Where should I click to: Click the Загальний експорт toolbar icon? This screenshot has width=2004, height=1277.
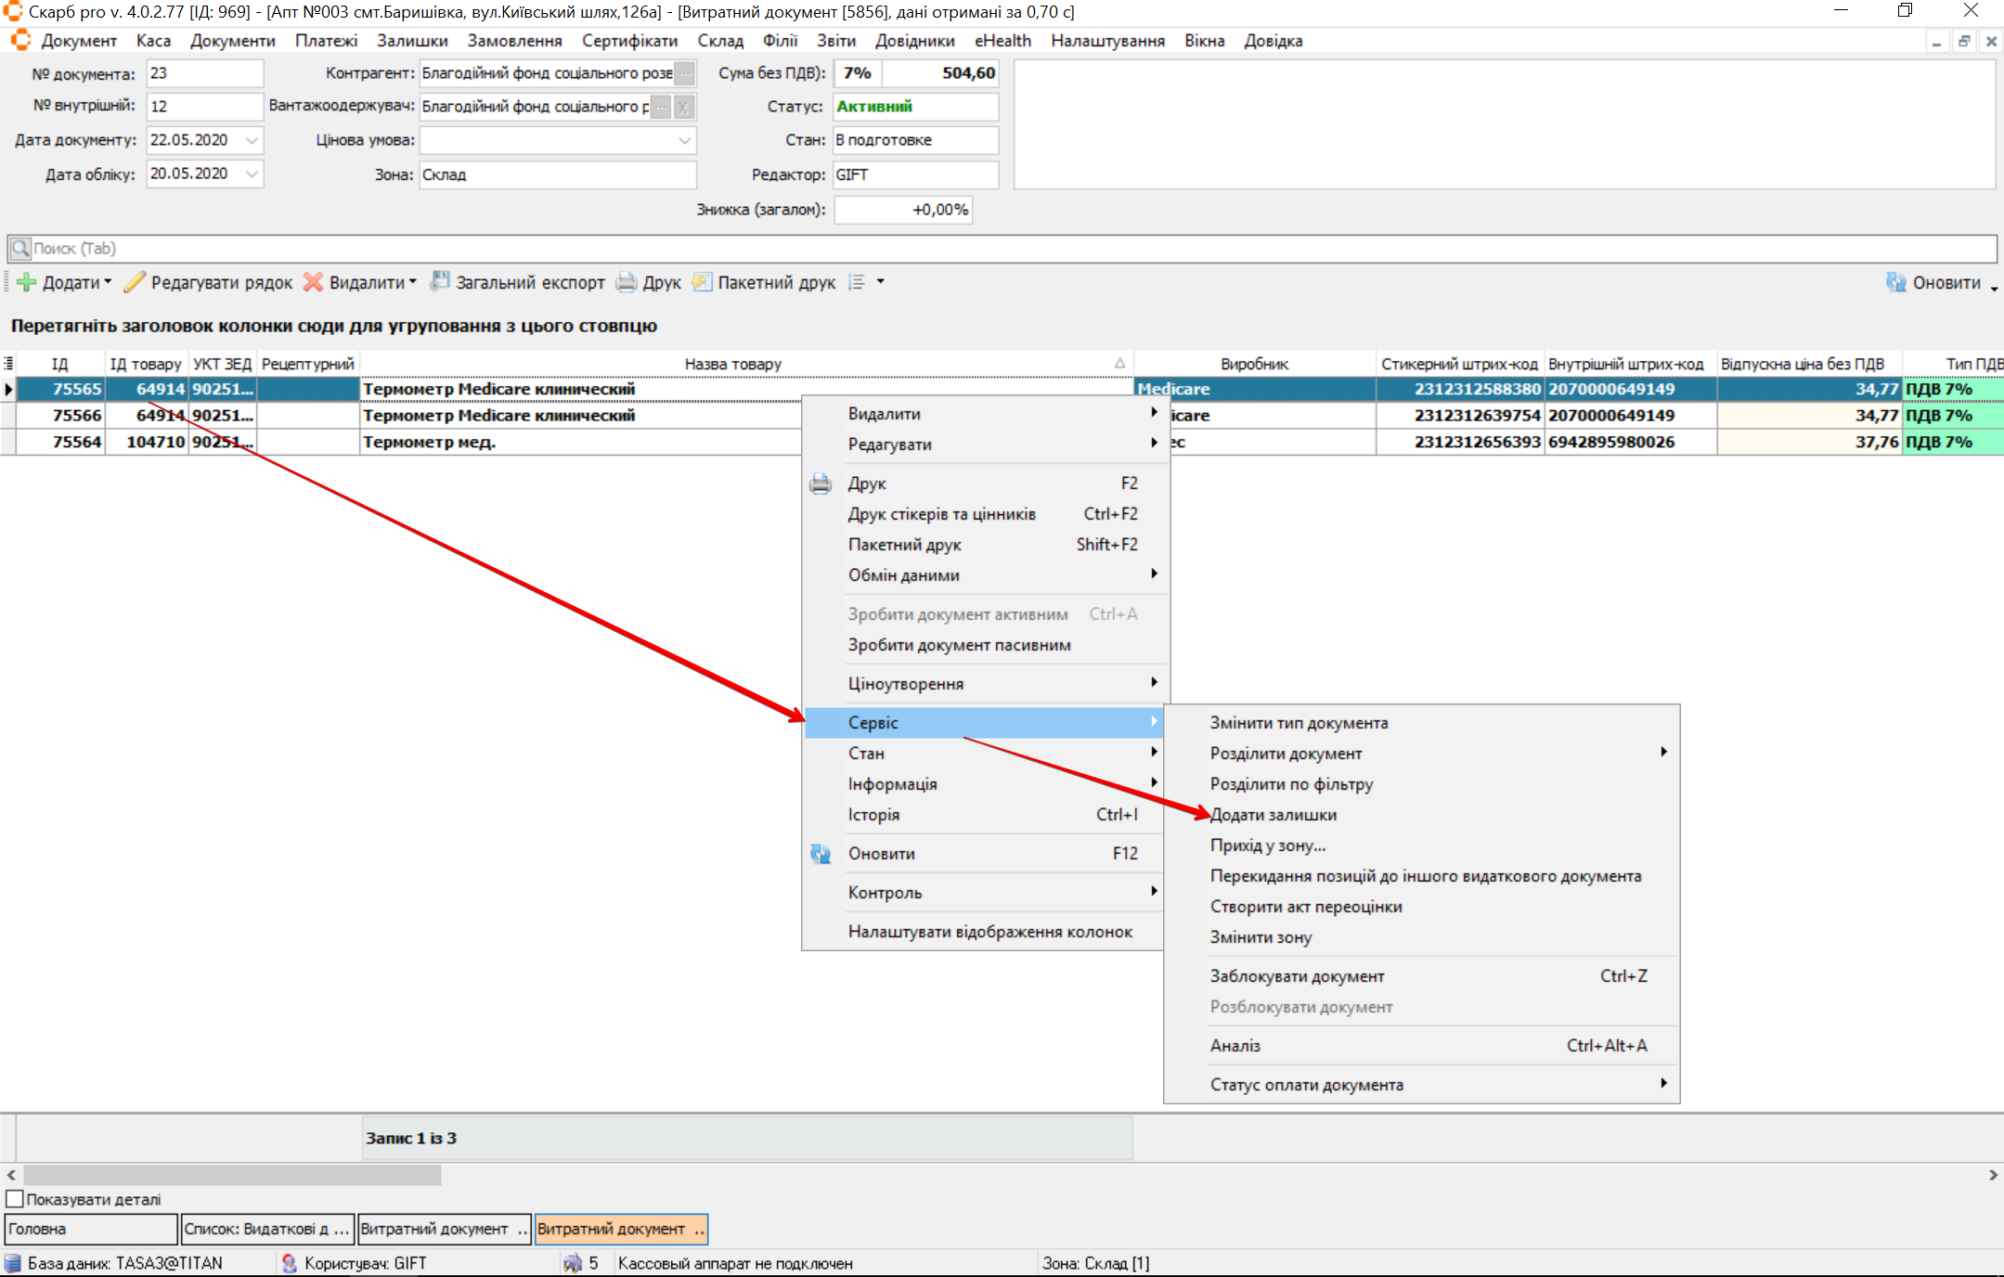(440, 282)
